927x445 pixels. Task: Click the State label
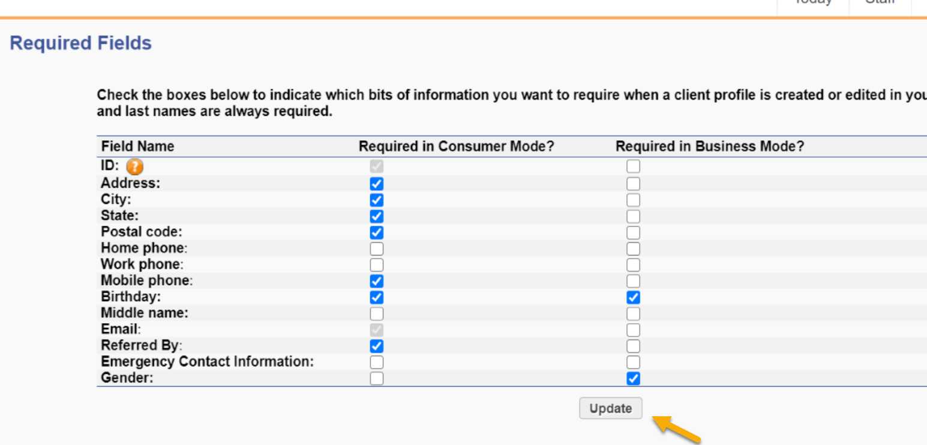click(x=119, y=215)
